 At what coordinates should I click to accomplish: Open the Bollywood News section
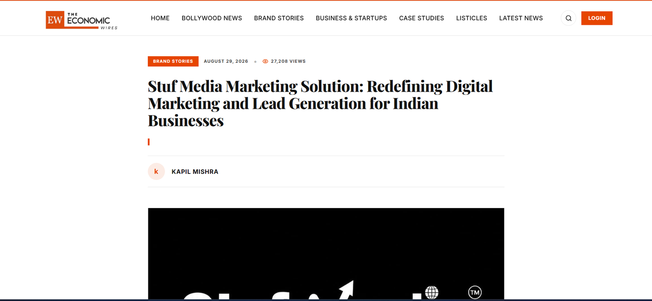tap(212, 18)
